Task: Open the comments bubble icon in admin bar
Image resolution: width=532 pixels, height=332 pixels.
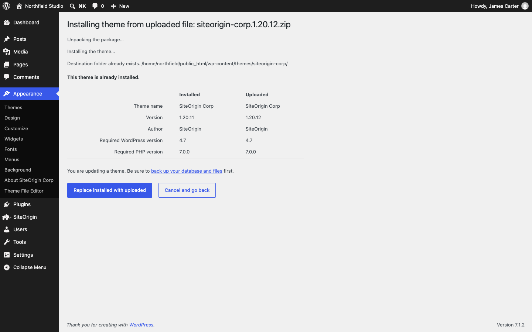Action: (x=95, y=6)
